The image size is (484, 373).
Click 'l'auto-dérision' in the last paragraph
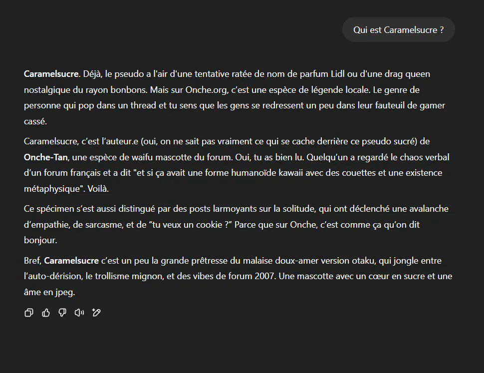(53, 276)
